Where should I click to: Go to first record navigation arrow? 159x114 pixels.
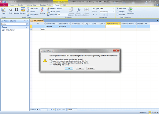(x=37, y=110)
